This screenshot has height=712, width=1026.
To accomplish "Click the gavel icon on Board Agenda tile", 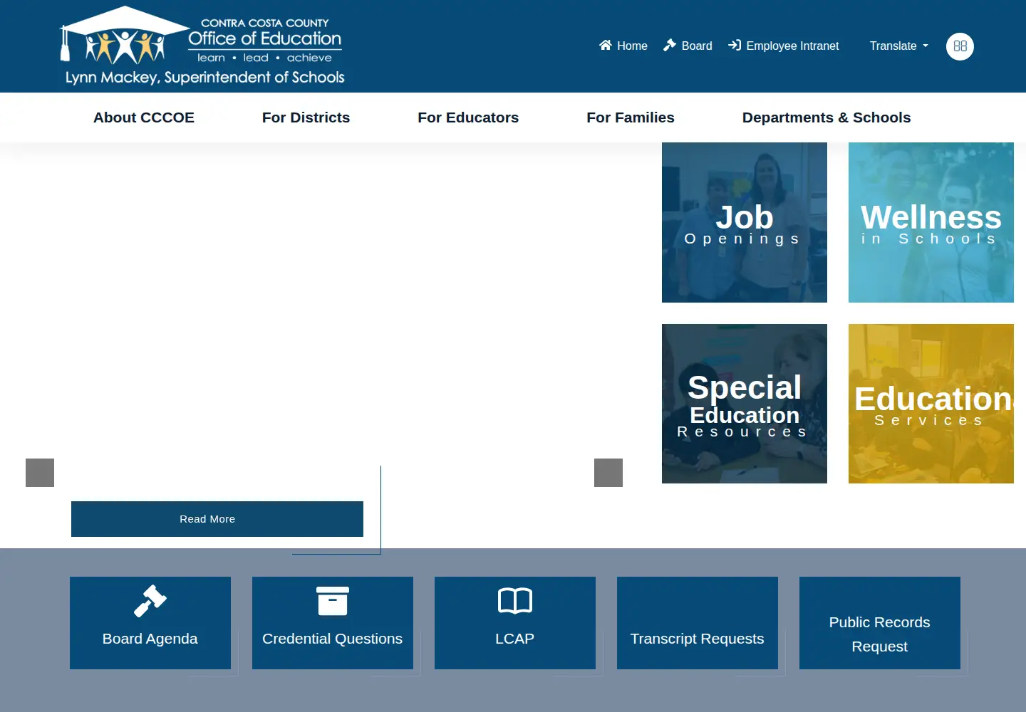I will click(150, 601).
